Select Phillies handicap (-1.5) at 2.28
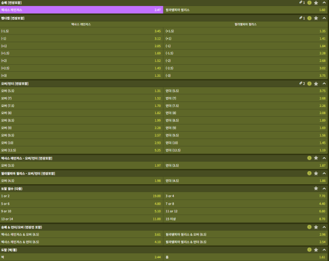Screen dimensions: 329x261 click(x=246, y=53)
